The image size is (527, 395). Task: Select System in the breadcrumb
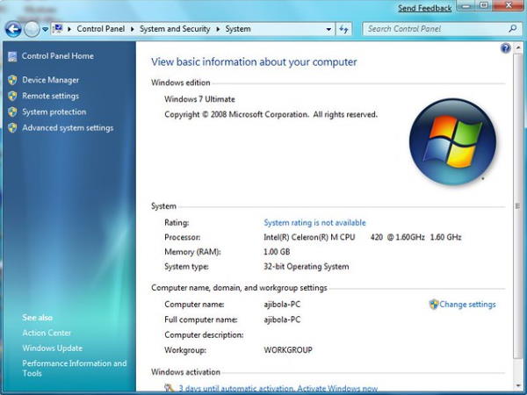(238, 29)
